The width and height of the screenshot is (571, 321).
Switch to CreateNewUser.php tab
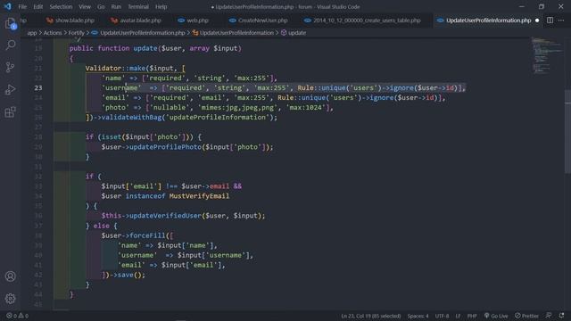259,21
